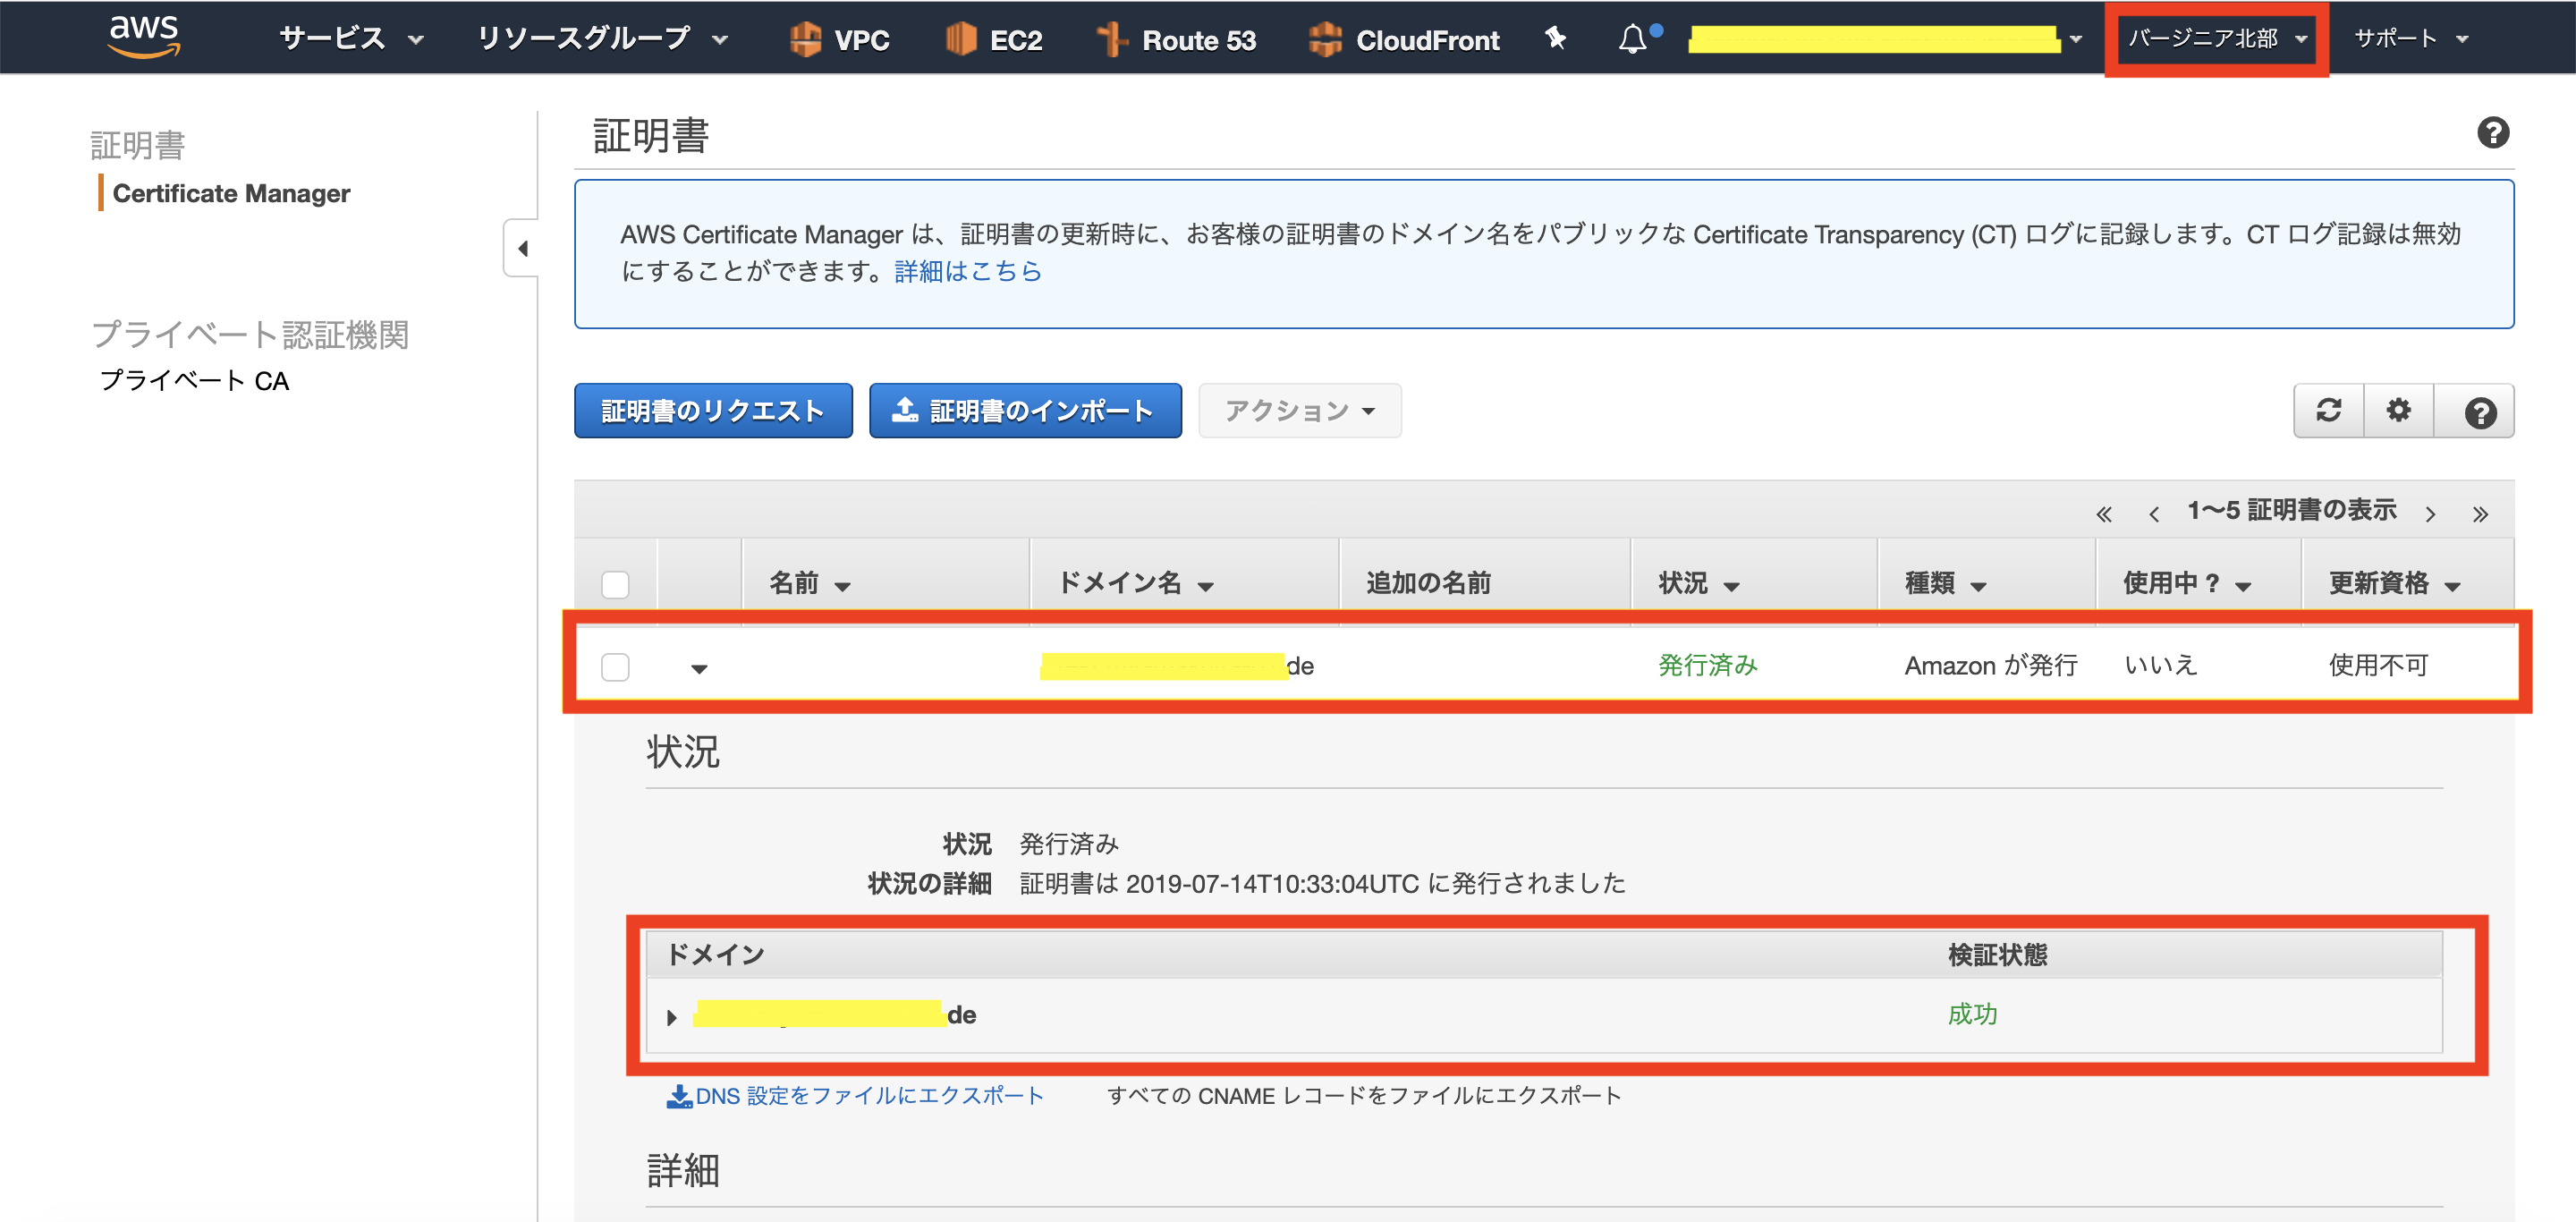Viewport: 2576px width, 1222px height.
Task: Collapse the expanded certificate row arrow
Action: [699, 668]
